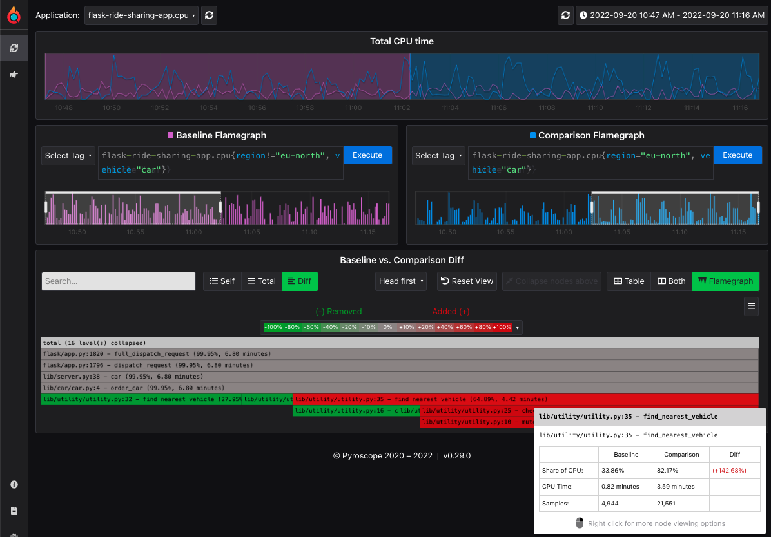The image size is (771, 537).
Task: Switch to Self view mode
Action: pos(222,281)
